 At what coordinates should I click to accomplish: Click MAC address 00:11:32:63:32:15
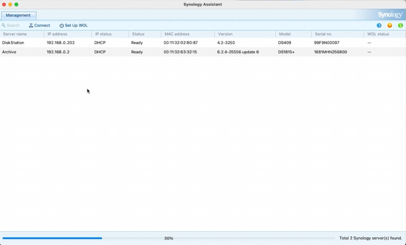coord(180,52)
